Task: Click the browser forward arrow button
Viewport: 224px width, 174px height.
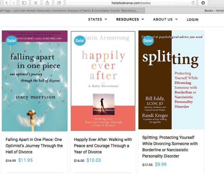Action: coord(14,3)
